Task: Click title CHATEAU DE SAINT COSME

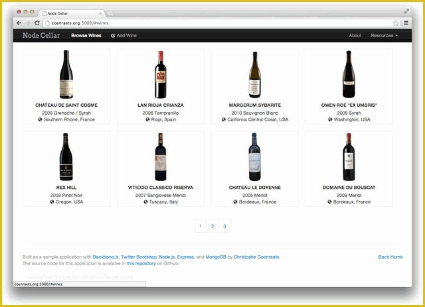Action: (66, 105)
